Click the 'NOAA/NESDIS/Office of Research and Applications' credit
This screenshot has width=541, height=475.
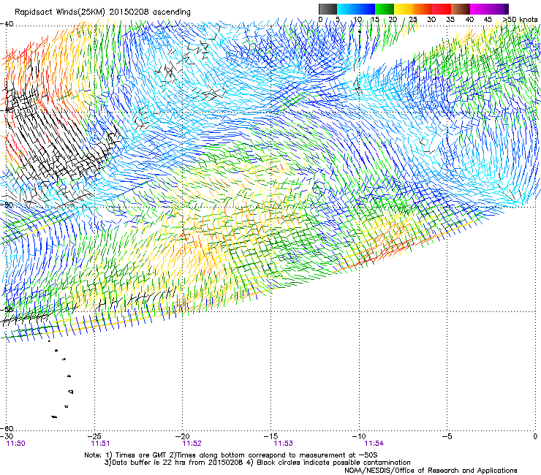[431, 471]
